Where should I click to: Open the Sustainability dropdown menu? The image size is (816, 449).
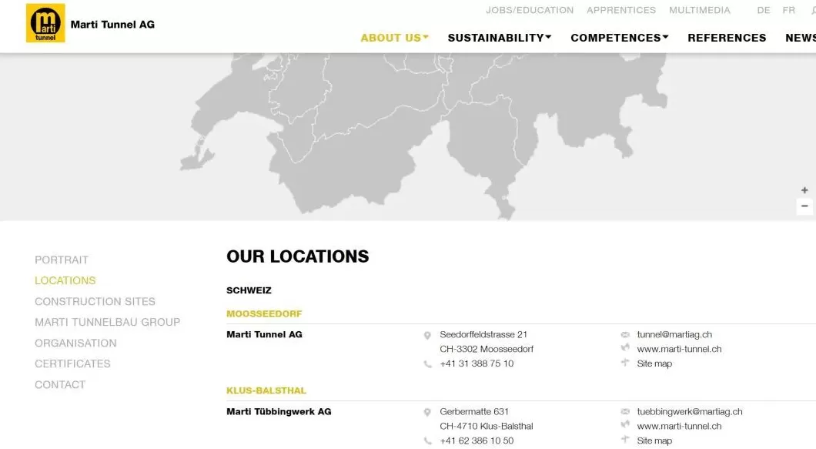pos(499,38)
